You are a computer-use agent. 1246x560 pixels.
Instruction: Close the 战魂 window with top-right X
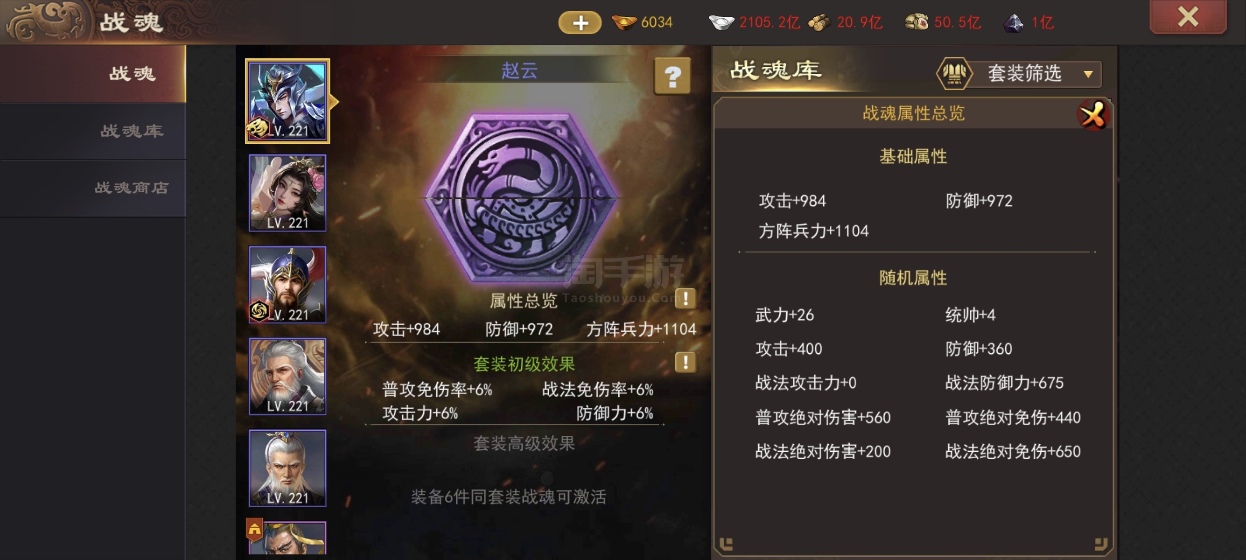point(1188,17)
